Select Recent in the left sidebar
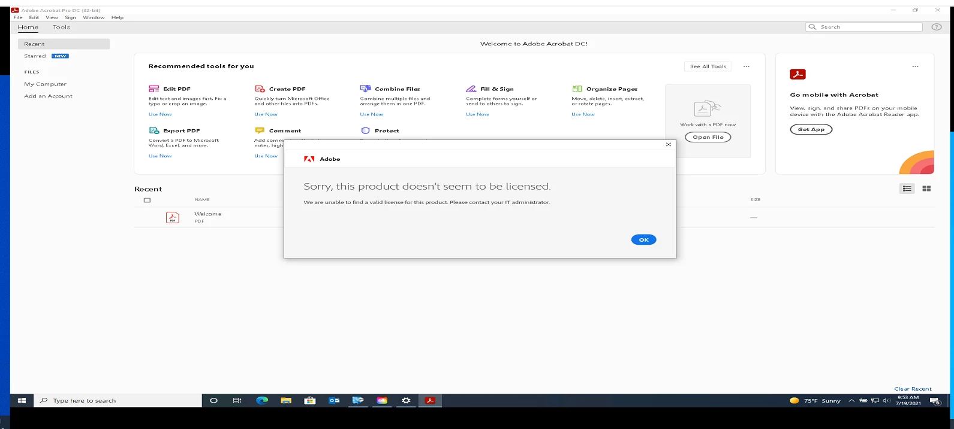The height and width of the screenshot is (429, 954). pyautogui.click(x=64, y=44)
